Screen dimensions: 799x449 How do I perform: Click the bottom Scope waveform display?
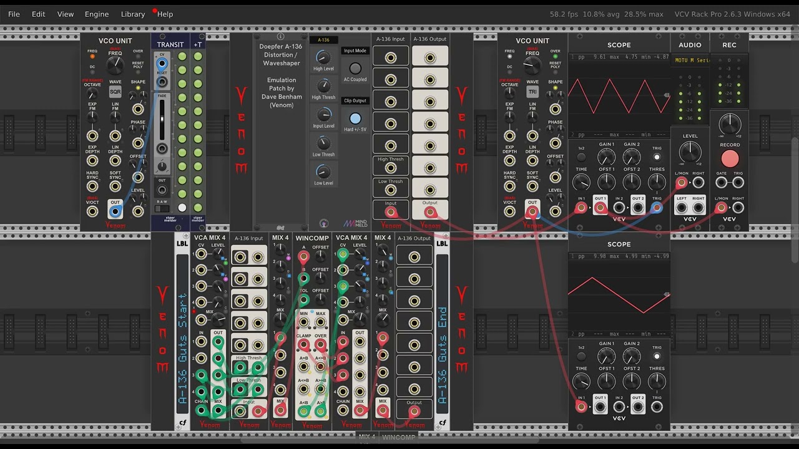(619, 296)
